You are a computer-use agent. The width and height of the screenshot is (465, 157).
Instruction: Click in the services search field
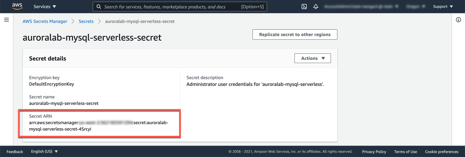pos(171,6)
